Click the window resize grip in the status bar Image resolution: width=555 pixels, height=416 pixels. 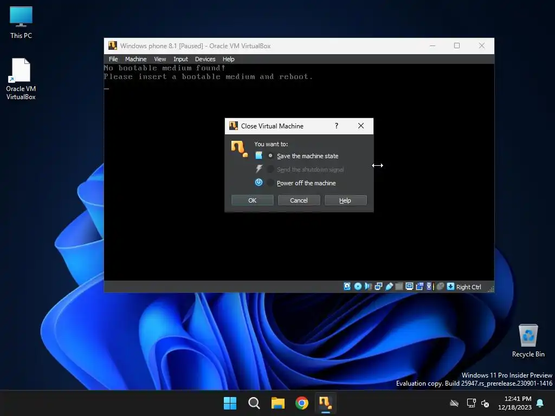tap(491, 289)
